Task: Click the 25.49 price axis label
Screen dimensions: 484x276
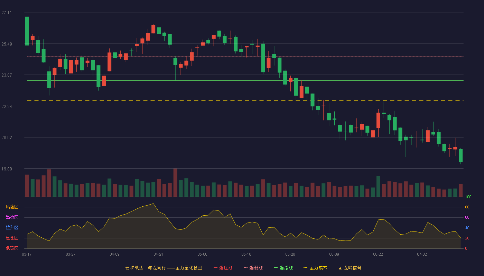Action: (6, 44)
